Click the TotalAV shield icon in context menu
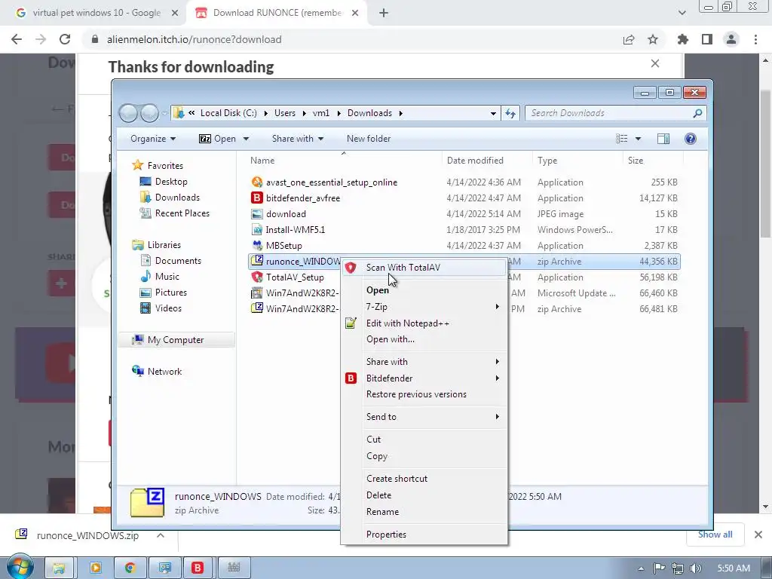772x579 pixels. click(351, 268)
